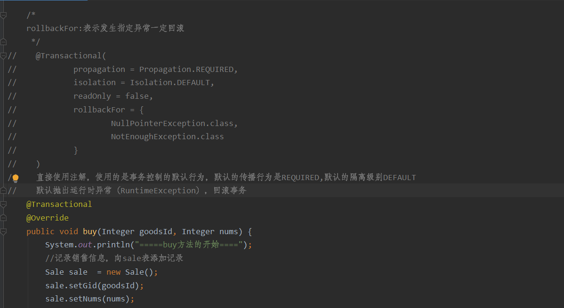Screen dimensions: 564x308
Task: Click the fold marker beside the */ line
Action: (x=4, y=42)
